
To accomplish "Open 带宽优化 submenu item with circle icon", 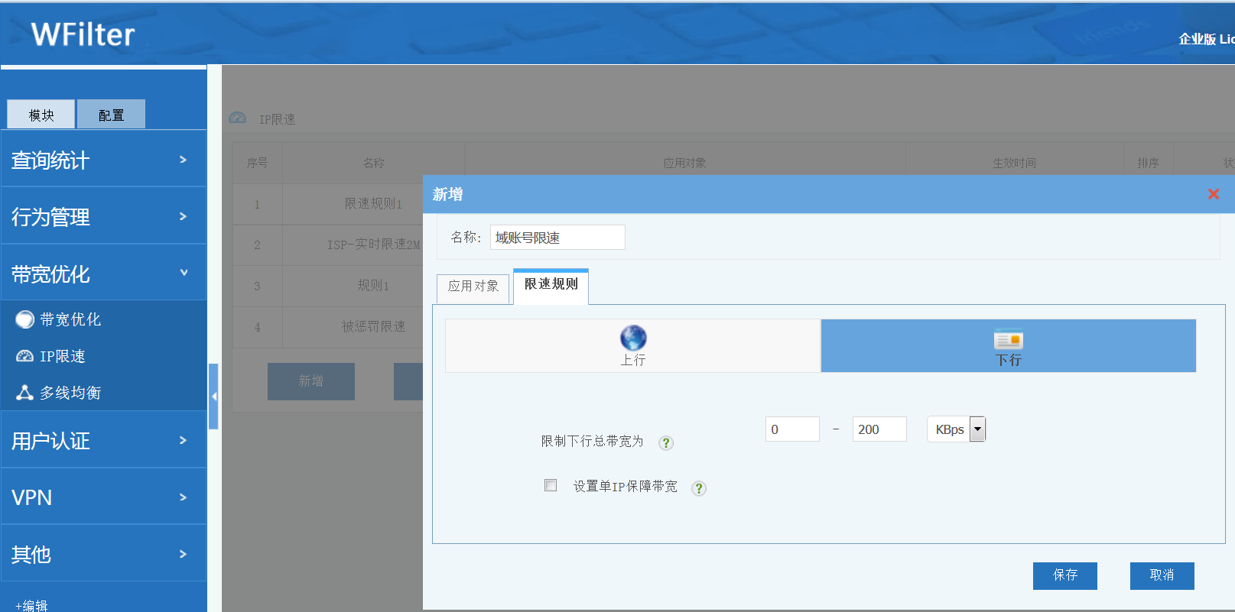I will tap(70, 319).
